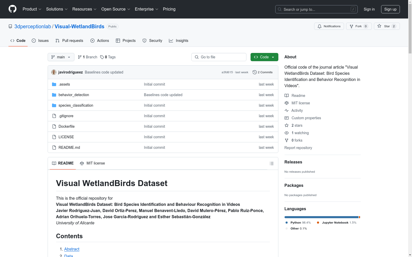Click the Sign up button
The image size is (412, 257).
(x=390, y=9)
